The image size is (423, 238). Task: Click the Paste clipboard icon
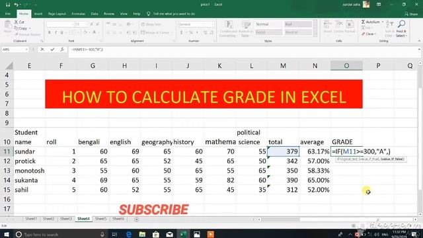(8, 25)
